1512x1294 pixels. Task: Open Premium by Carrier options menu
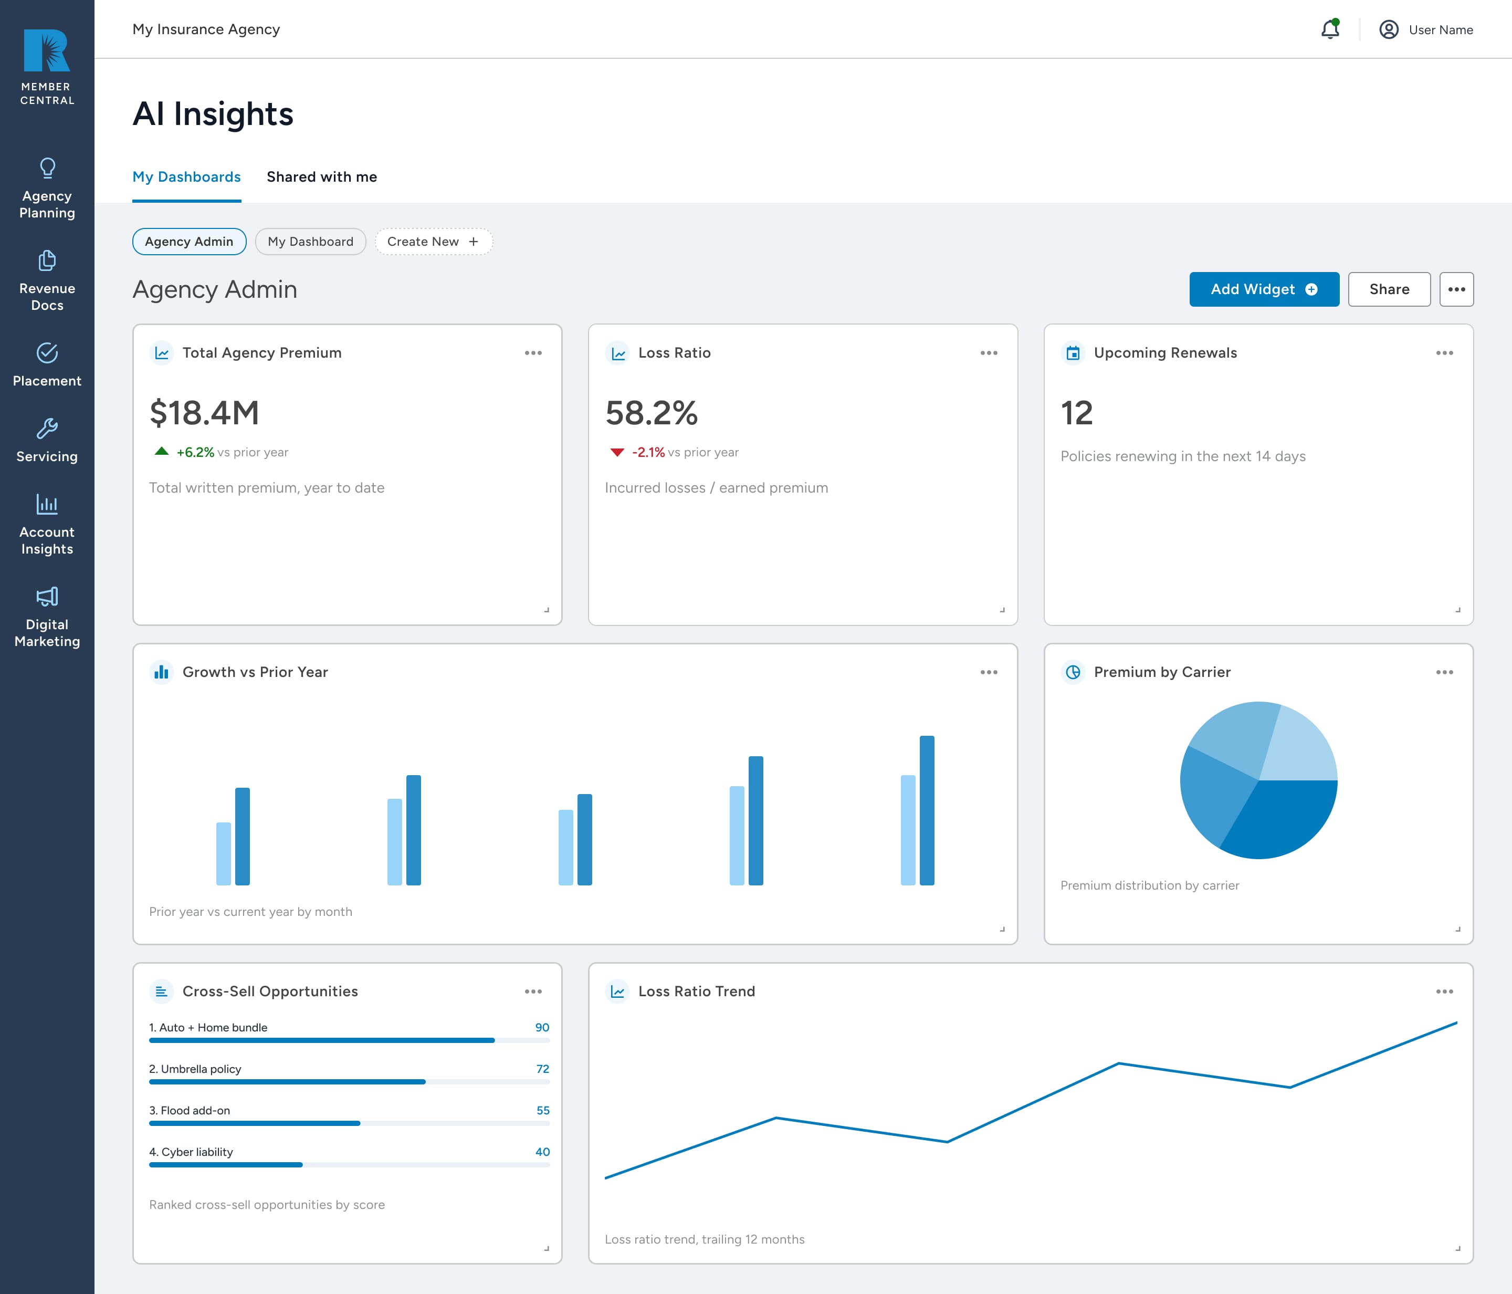point(1445,672)
